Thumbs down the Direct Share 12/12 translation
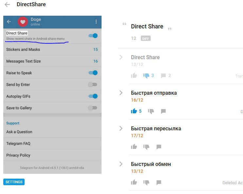The width and height of the screenshot is (243, 194). coord(146,75)
